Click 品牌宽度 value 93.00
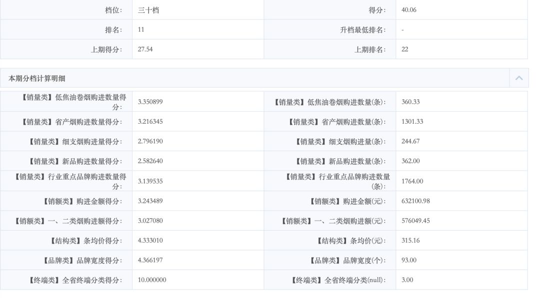Viewport: 540px width, 298px height. 409,260
